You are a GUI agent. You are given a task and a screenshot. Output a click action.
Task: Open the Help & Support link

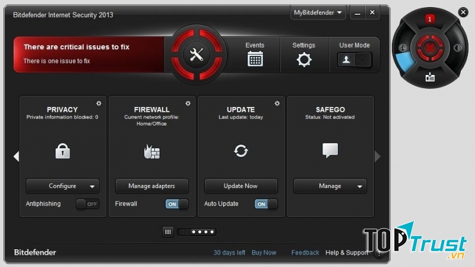pyautogui.click(x=347, y=253)
